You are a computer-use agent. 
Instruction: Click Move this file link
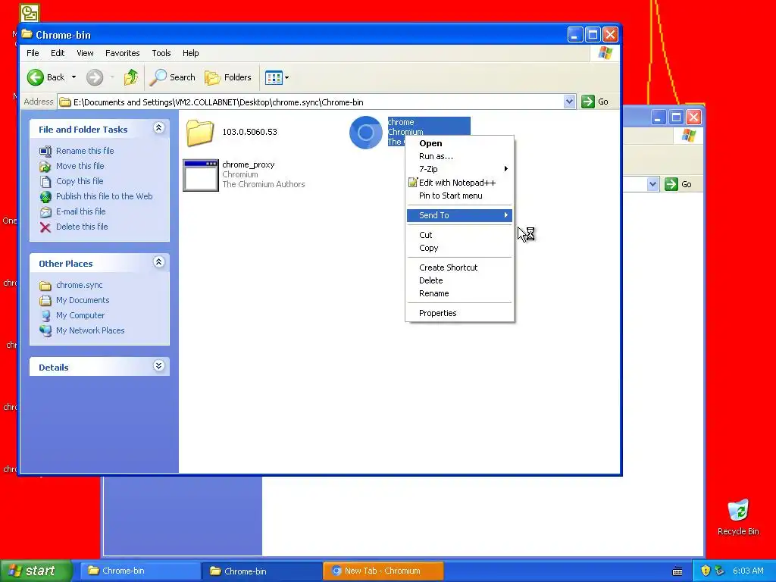(x=80, y=166)
